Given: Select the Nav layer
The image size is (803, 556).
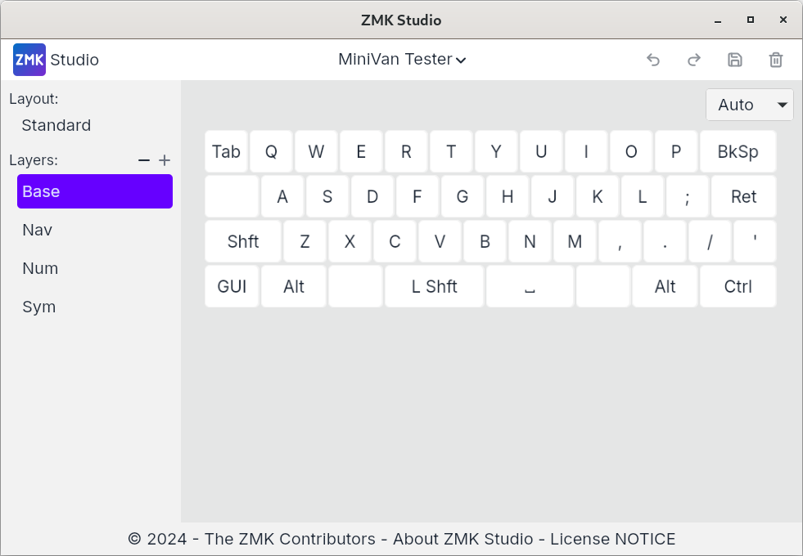Looking at the screenshot, I should pyautogui.click(x=37, y=230).
